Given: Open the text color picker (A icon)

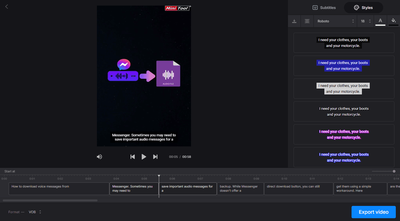Looking at the screenshot, I should coord(380,21).
